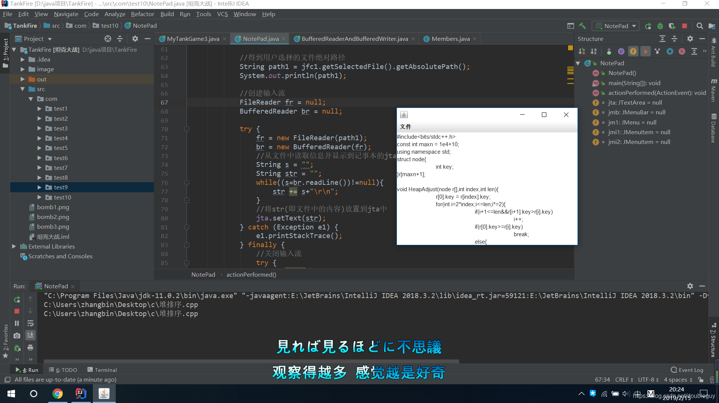Screen dimensions: 719x403
Task: Open the Refactor menu
Action: (142, 14)
